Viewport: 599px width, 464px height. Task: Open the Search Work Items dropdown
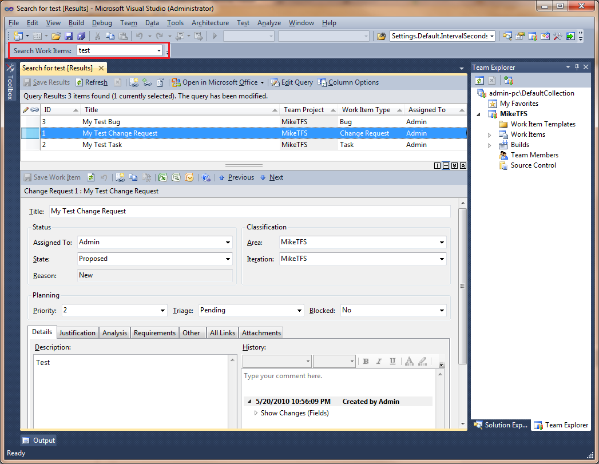[159, 51]
